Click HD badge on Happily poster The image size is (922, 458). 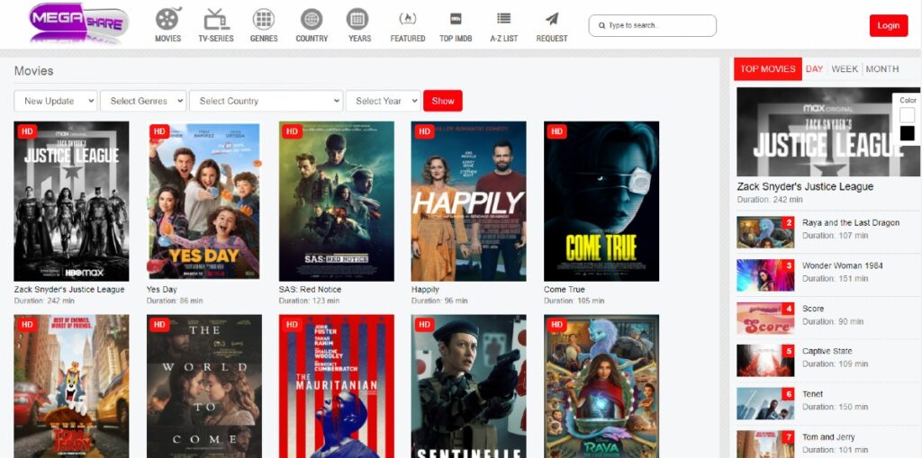(425, 131)
